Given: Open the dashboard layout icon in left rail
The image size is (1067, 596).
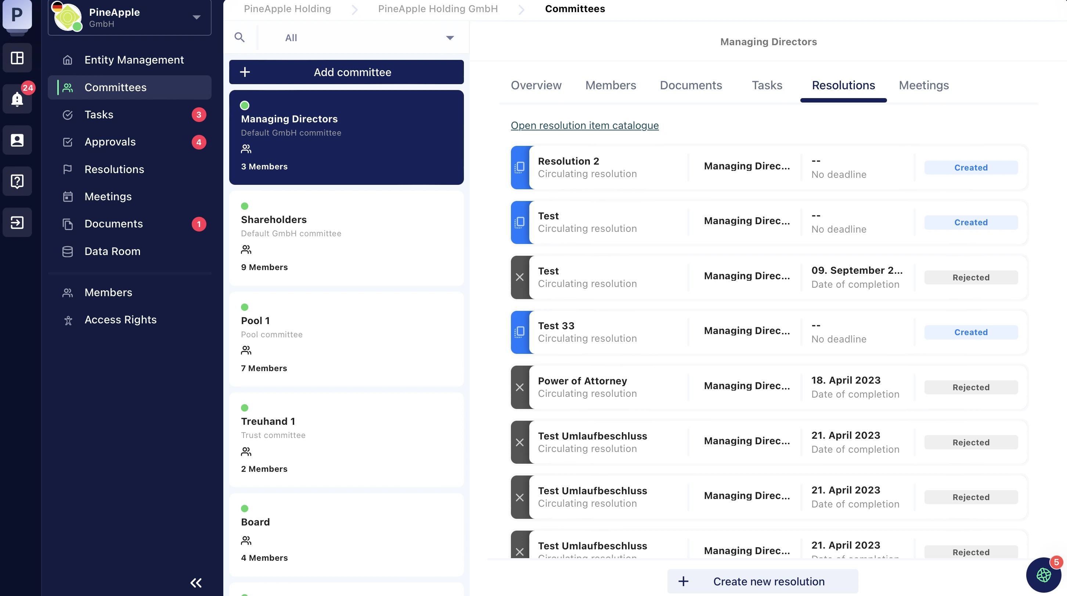Looking at the screenshot, I should [17, 58].
